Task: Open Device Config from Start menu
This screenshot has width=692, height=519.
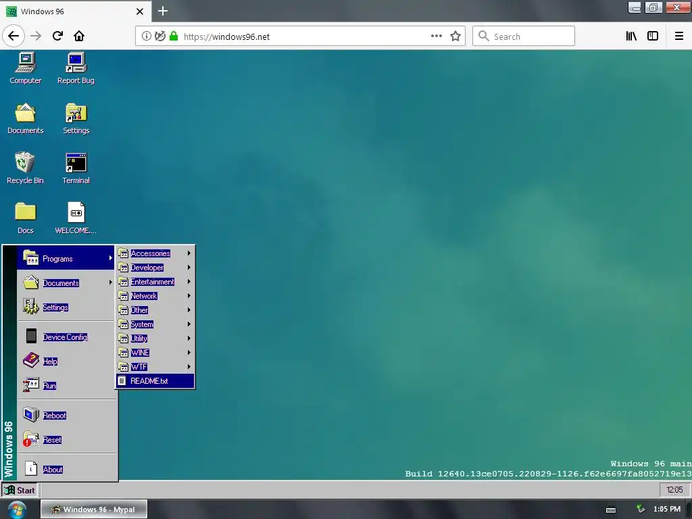Action: click(x=66, y=337)
